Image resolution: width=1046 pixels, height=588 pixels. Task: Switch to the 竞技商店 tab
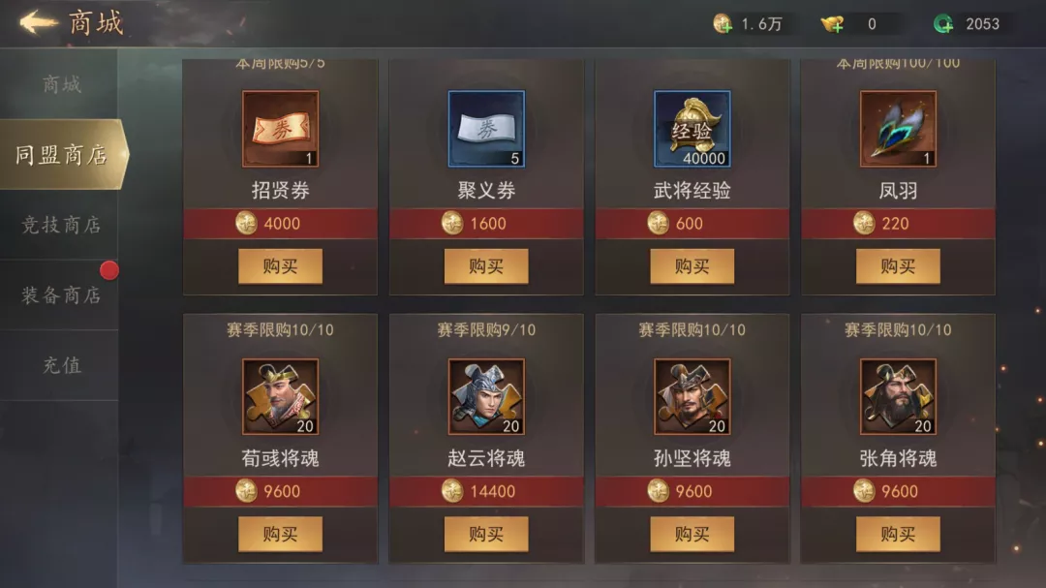pyautogui.click(x=60, y=225)
